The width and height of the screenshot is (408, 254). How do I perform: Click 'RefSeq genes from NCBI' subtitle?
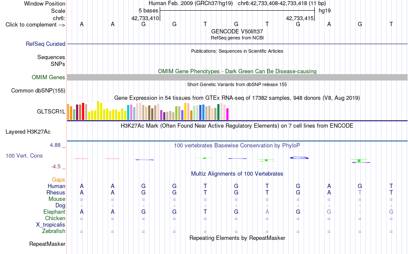click(237, 38)
